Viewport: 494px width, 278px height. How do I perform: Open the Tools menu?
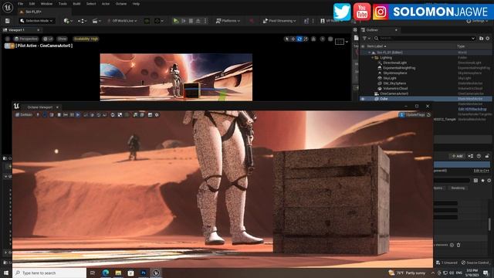click(63, 4)
